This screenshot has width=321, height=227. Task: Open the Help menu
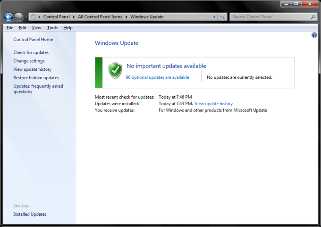click(68, 28)
